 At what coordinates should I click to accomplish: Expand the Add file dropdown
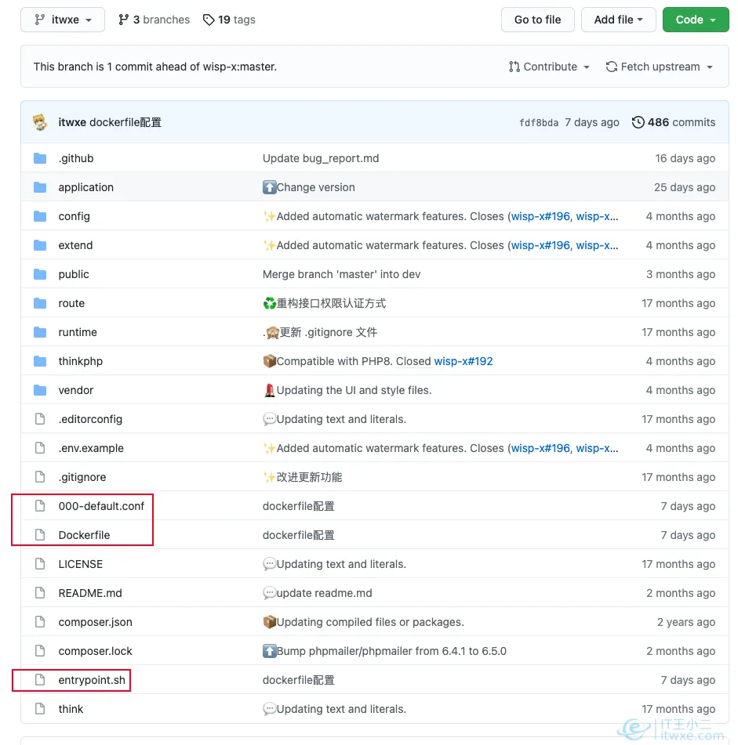tap(618, 20)
